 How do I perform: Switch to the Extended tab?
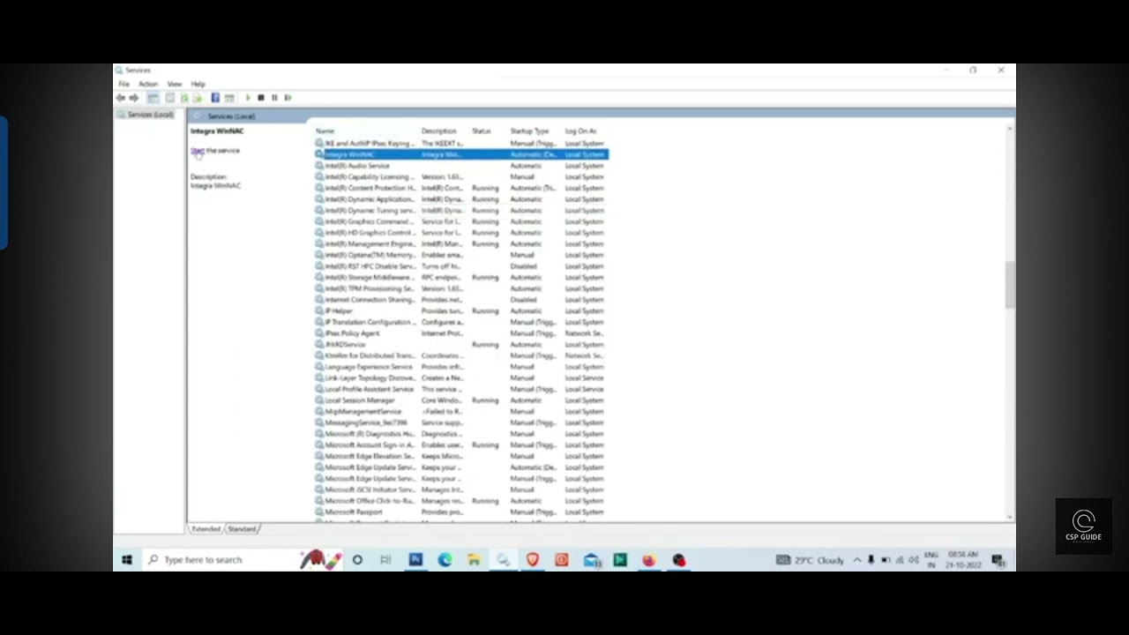pyautogui.click(x=206, y=529)
